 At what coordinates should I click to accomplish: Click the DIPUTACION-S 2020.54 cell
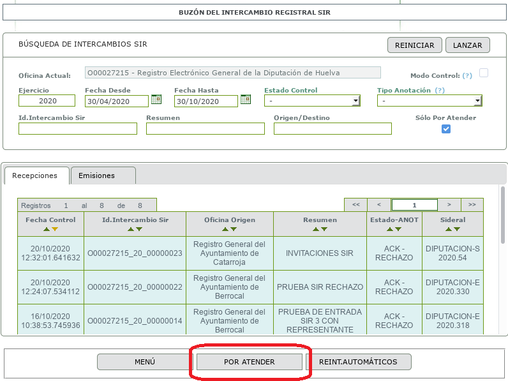tap(452, 253)
